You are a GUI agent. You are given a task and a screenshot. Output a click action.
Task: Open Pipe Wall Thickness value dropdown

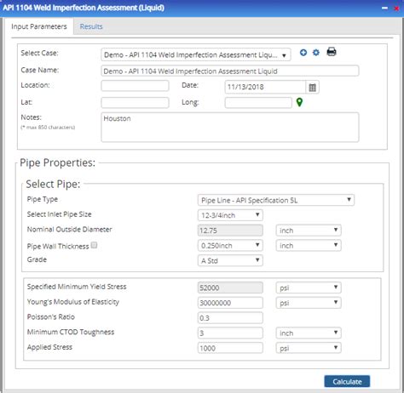[230, 246]
